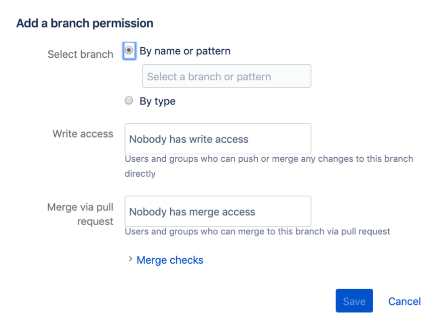Click 'Nobody has write access' placeholder text
Screen dimensions: 442x327
coord(189,139)
